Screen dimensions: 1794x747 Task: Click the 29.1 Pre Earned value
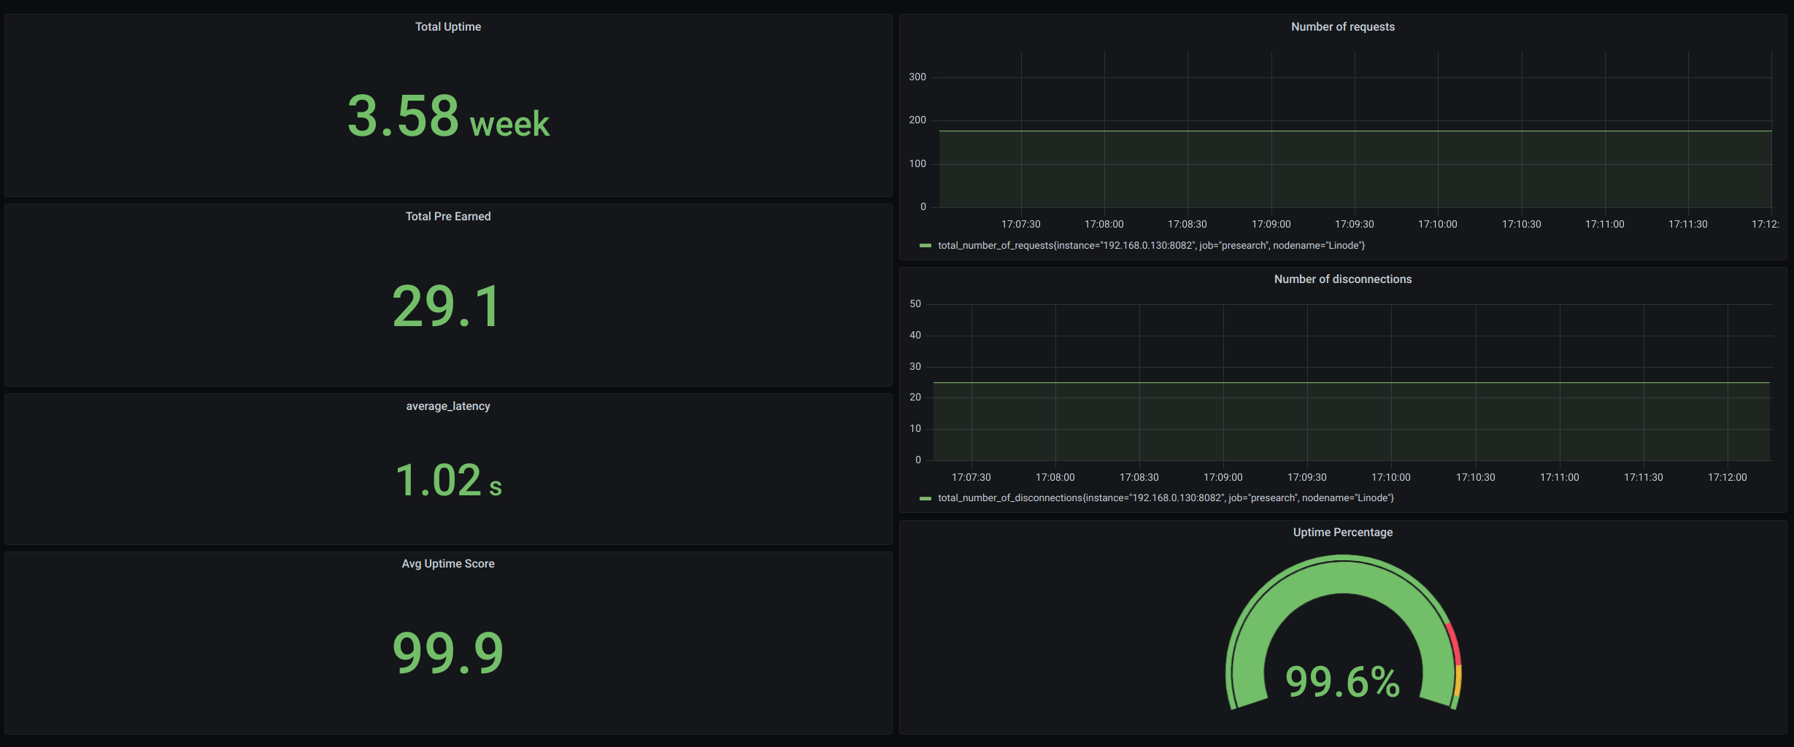[x=447, y=306]
